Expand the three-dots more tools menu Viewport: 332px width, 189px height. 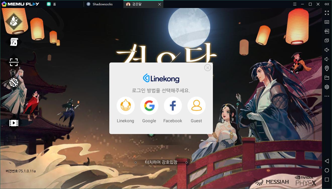(x=327, y=96)
